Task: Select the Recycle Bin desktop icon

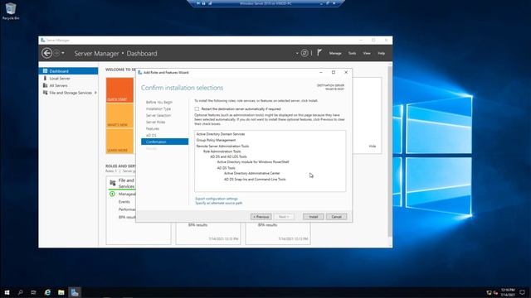Action: tap(11, 11)
